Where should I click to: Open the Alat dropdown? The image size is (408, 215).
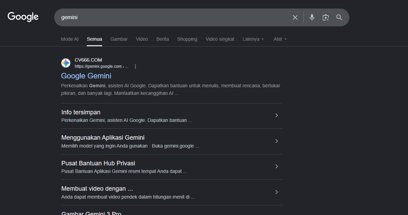pyautogui.click(x=280, y=39)
